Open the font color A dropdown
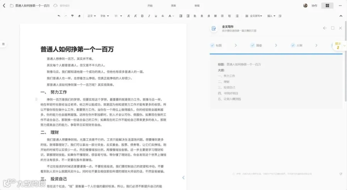The height and width of the screenshot is (190, 347). click(x=171, y=16)
